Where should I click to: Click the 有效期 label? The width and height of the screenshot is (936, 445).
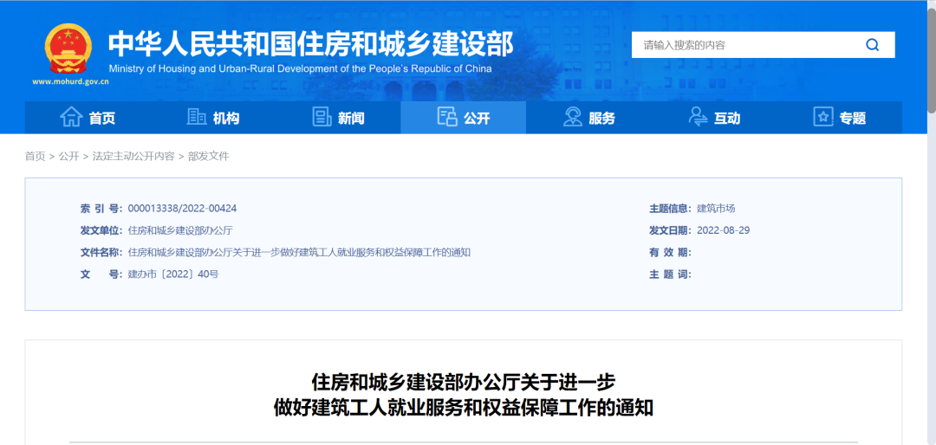670,252
